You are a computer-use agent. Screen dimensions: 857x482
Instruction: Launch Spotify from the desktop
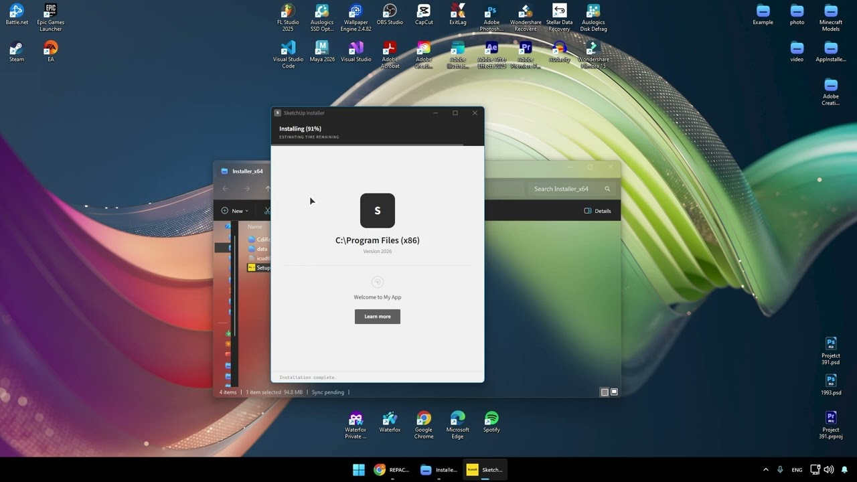491,422
